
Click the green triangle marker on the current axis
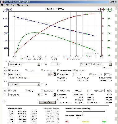coord(87,55)
